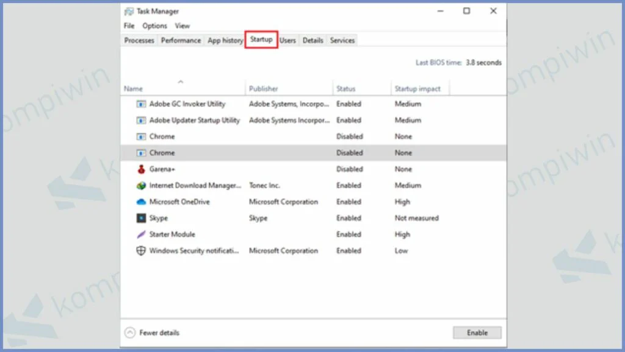Select the Adobe Updater Startup Utility row

pos(194,121)
